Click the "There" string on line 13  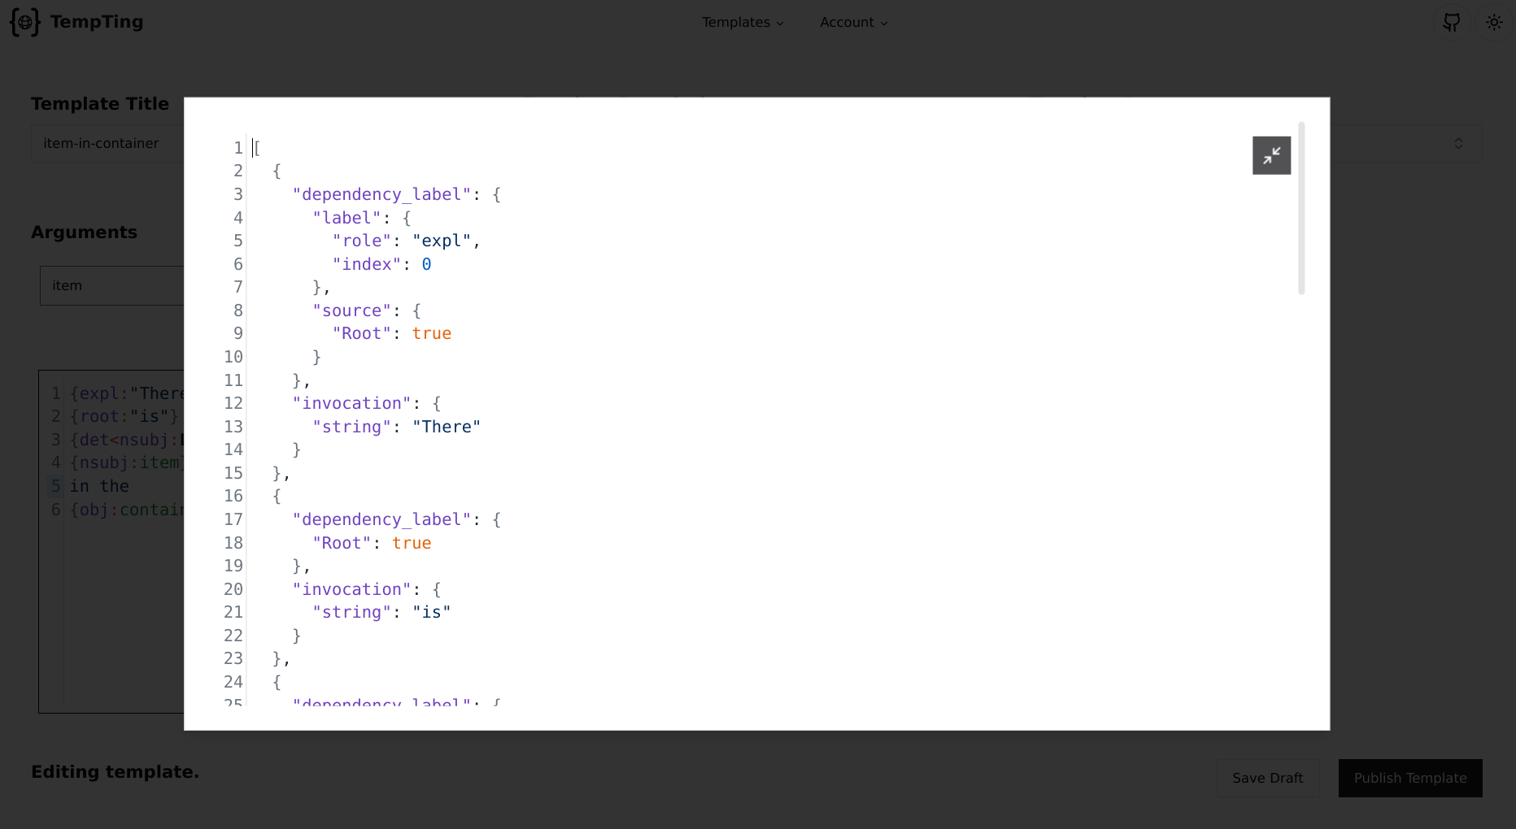click(x=446, y=427)
